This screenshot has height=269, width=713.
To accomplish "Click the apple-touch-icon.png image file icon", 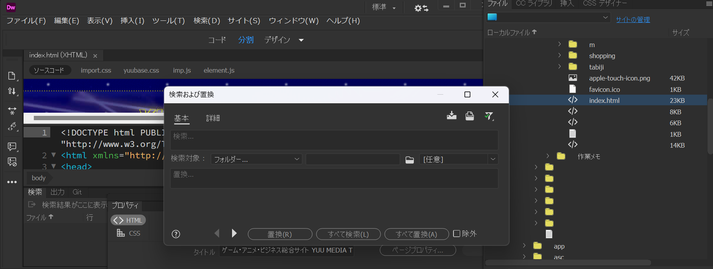I will pos(573,78).
